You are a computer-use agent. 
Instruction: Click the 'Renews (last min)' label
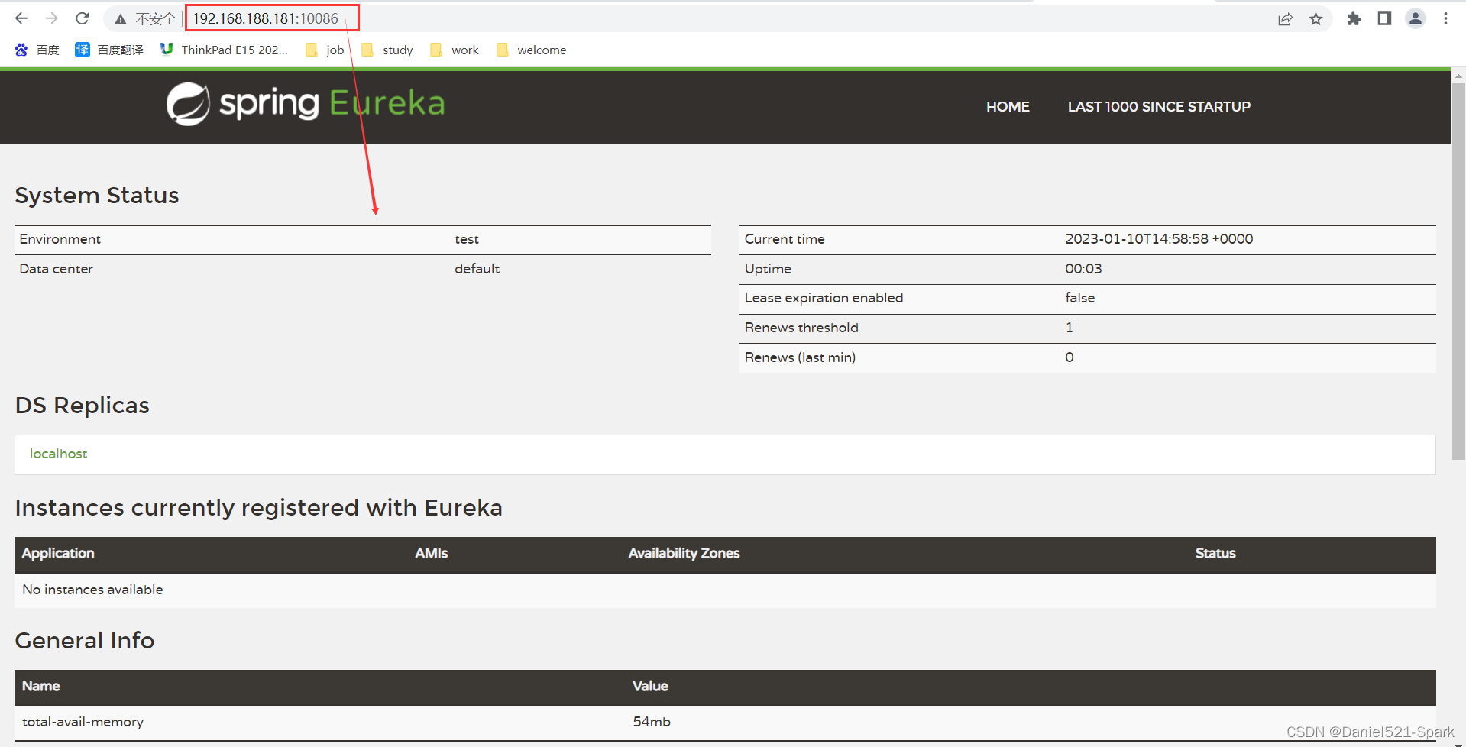pos(800,357)
